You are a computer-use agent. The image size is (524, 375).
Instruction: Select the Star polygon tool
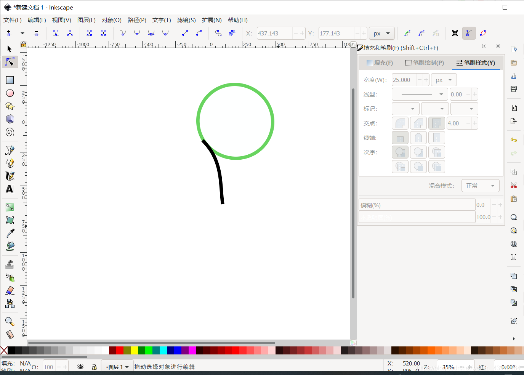[10, 106]
